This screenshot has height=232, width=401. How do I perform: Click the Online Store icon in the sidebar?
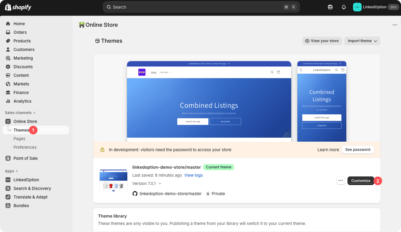pyautogui.click(x=8, y=121)
